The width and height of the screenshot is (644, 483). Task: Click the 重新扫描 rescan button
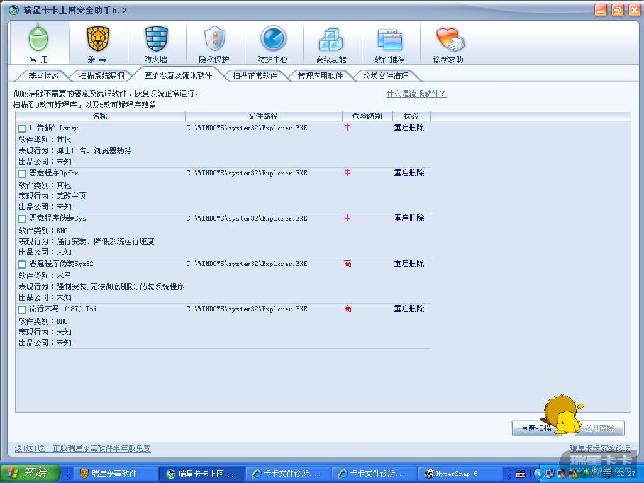(536, 428)
